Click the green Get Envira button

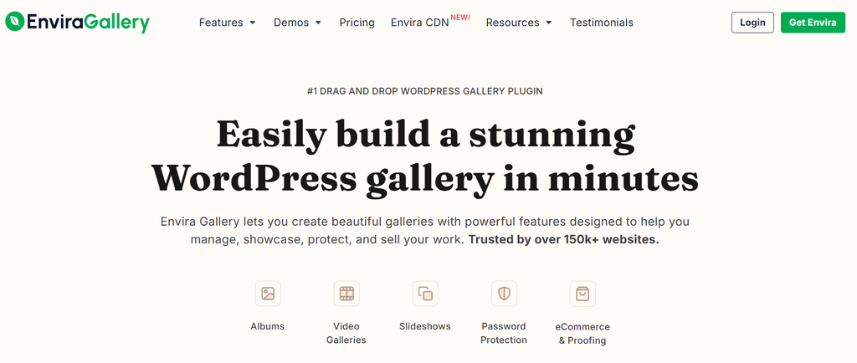(x=813, y=23)
